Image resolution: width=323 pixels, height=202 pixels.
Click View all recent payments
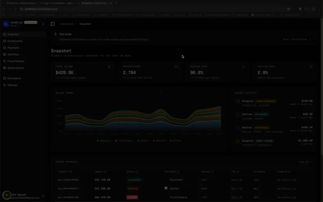[306, 162]
